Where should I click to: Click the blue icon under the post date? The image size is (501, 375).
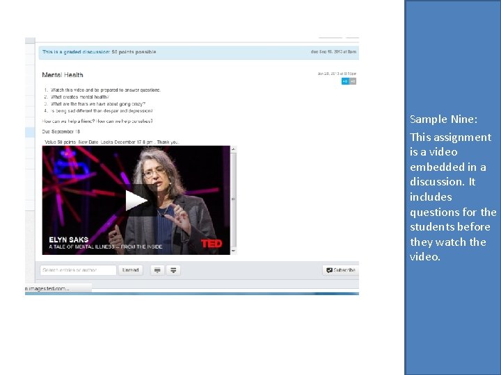coord(345,81)
